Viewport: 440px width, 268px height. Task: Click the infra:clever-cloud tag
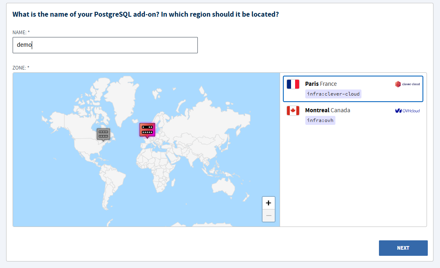(333, 94)
